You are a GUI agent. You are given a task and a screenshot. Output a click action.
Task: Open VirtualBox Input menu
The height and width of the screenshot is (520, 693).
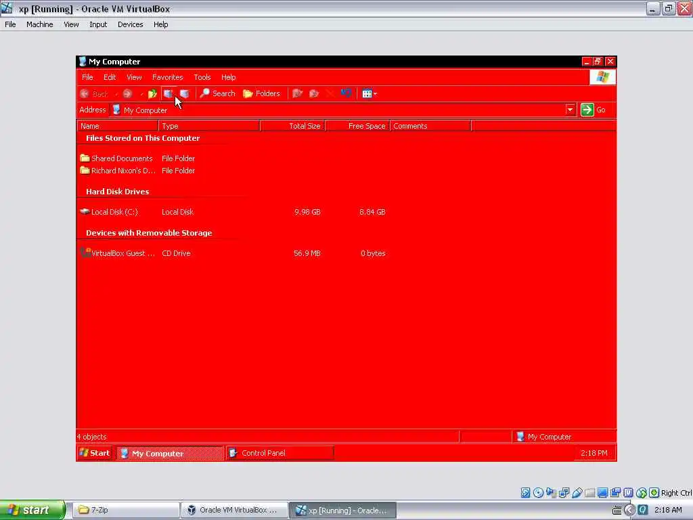coord(98,24)
